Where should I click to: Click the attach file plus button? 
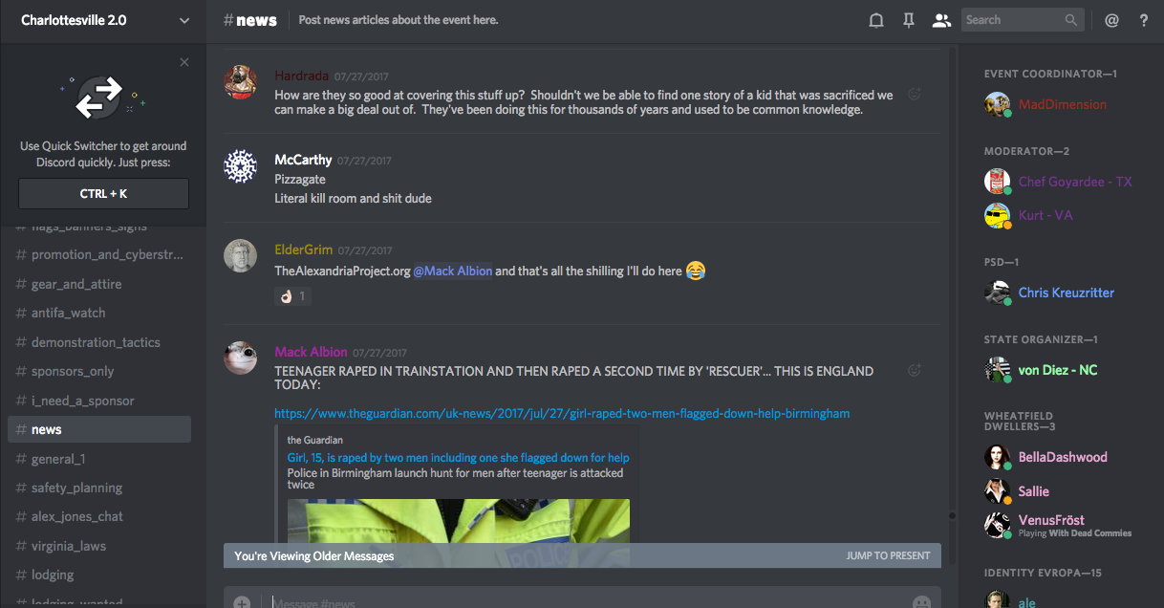[242, 602]
